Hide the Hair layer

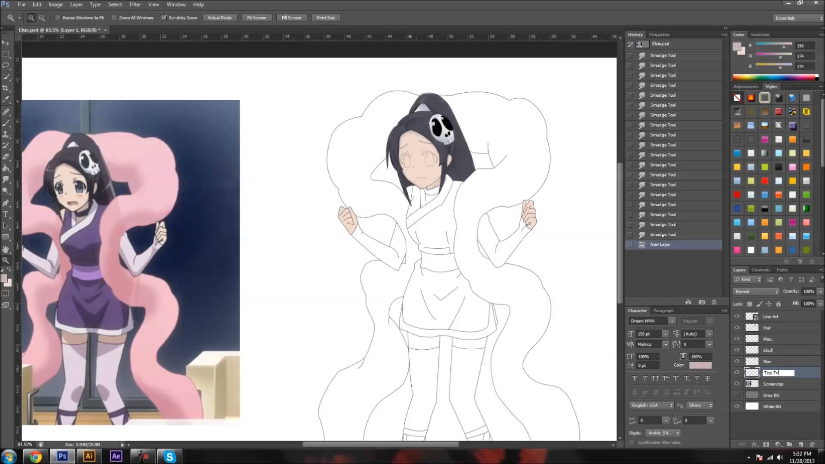click(737, 327)
